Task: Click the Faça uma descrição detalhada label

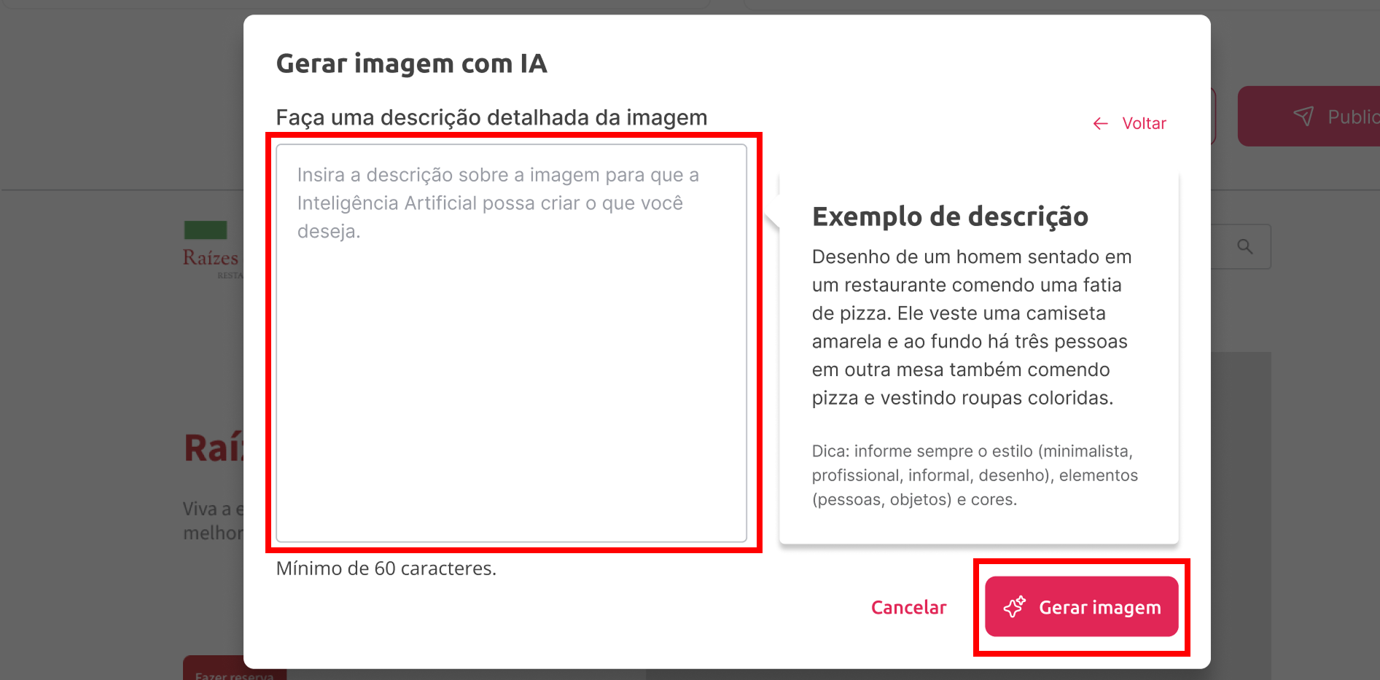Action: [x=491, y=117]
